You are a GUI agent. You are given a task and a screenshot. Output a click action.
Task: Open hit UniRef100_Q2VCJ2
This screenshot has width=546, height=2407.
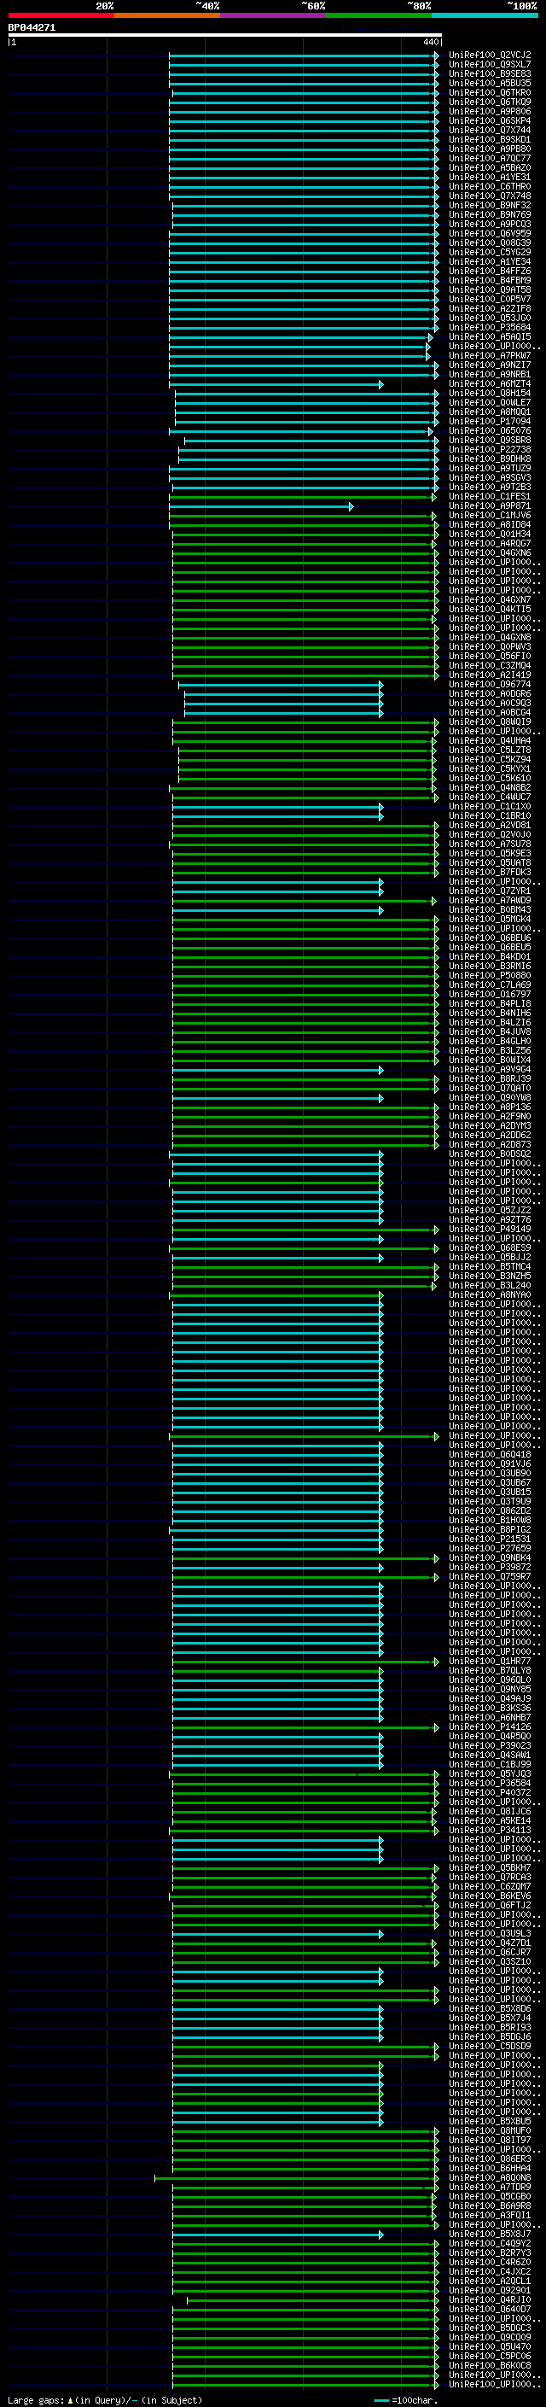click(490, 56)
